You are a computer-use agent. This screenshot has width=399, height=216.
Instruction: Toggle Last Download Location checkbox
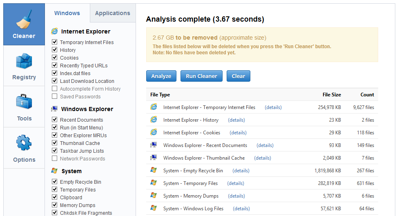[x=54, y=81]
